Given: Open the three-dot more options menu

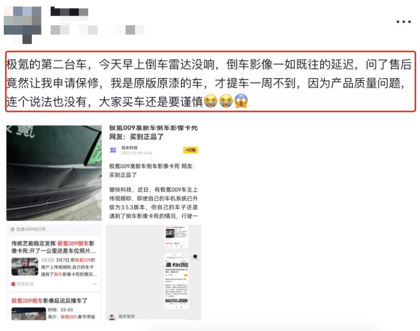Looking at the screenshot, I should coord(404,22).
